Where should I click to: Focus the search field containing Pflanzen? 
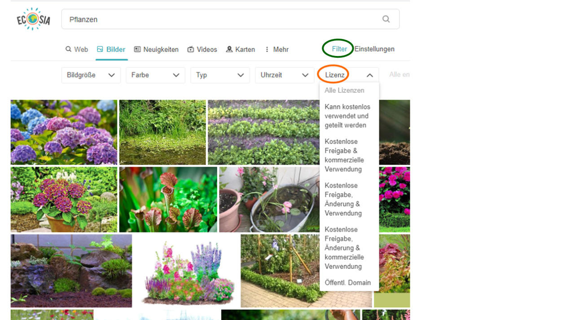tap(230, 19)
